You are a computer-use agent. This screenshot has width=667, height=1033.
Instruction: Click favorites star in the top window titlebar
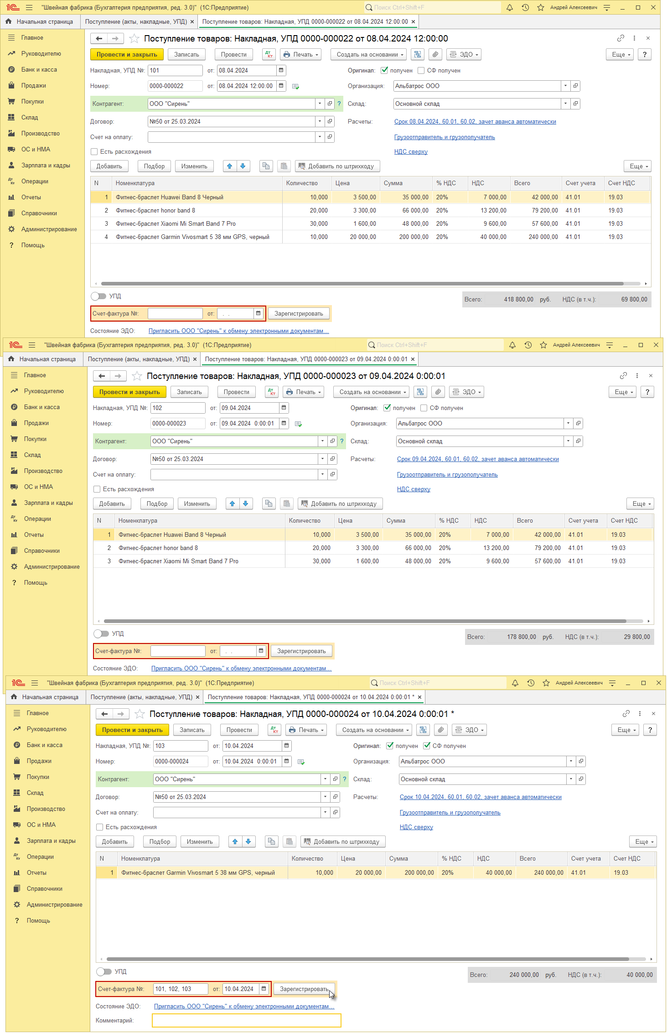(x=541, y=7)
